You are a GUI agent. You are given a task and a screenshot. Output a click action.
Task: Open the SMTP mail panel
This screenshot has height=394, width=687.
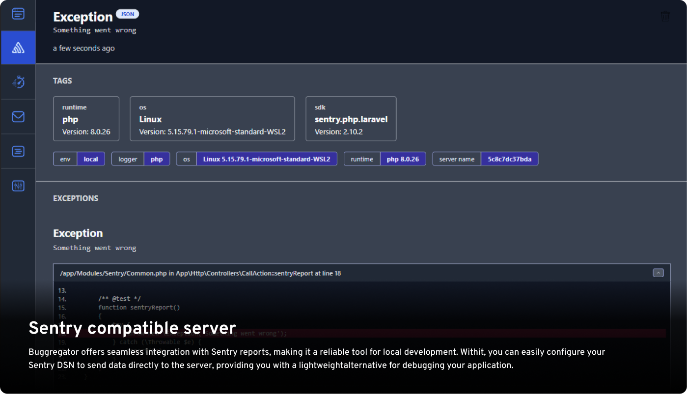click(x=18, y=117)
